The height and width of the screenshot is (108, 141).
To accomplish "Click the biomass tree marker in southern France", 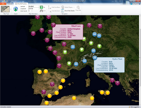I will (69, 64).
